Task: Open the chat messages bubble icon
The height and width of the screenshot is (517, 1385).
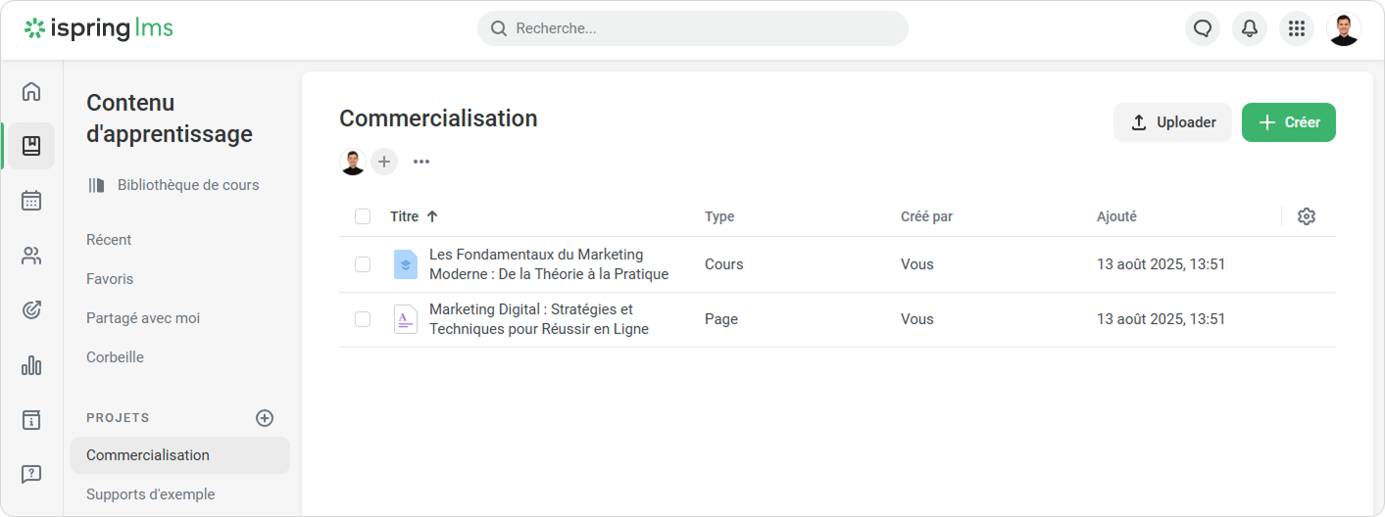Action: click(x=1202, y=29)
